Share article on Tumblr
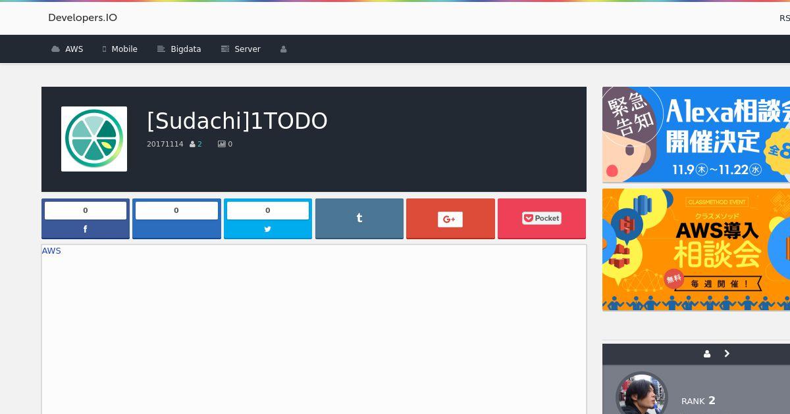Image resolution: width=790 pixels, height=414 pixels. (x=359, y=219)
